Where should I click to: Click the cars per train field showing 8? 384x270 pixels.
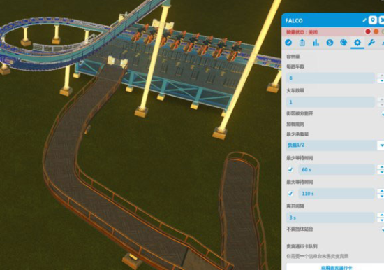click(330, 78)
